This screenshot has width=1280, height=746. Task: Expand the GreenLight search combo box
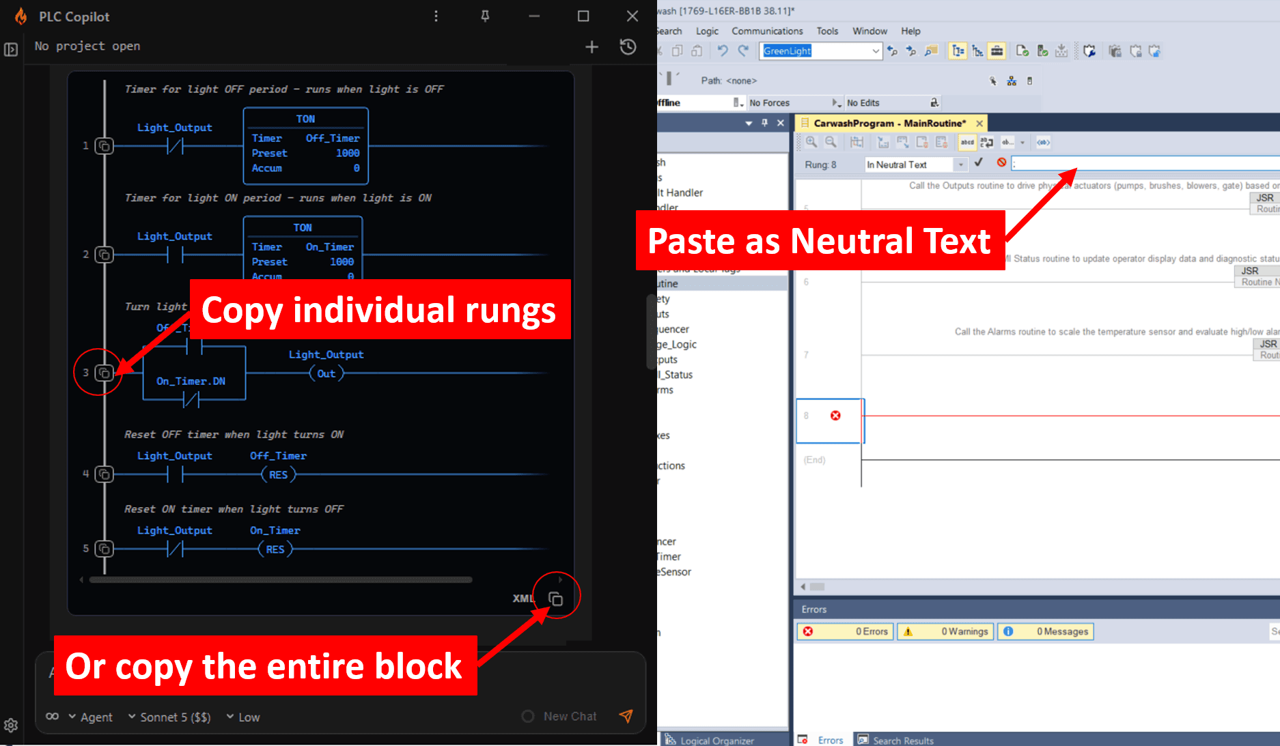(876, 51)
